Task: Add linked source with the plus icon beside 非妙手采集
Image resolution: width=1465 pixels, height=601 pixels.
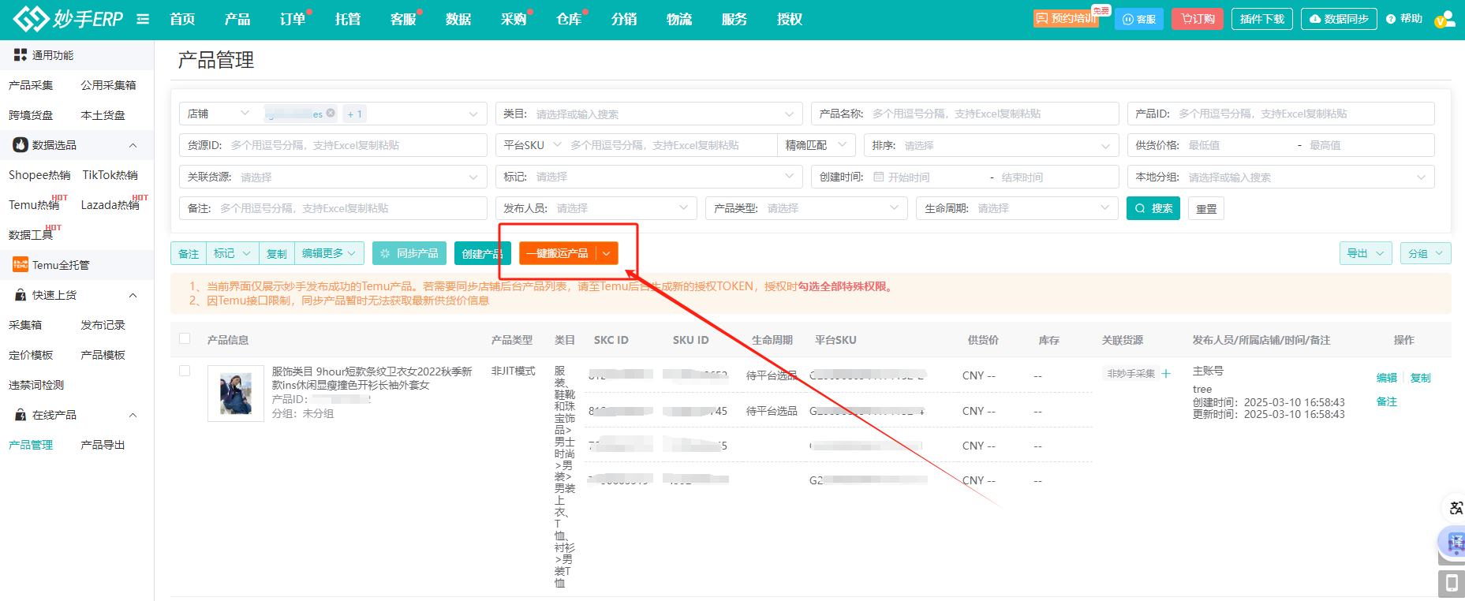Action: click(1166, 374)
